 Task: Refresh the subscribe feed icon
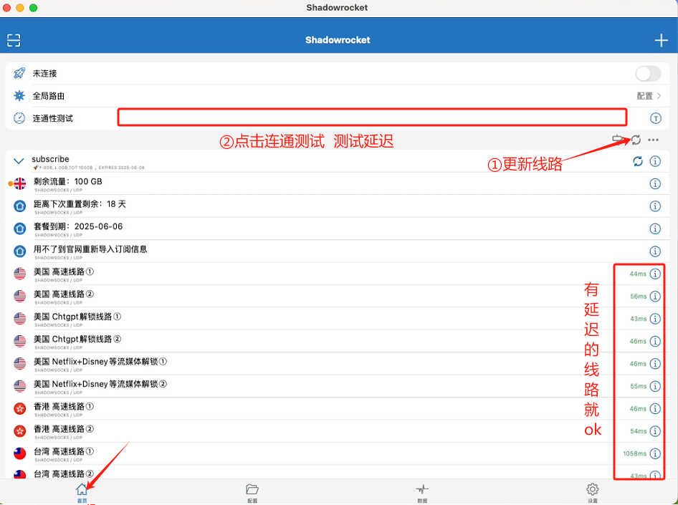[x=638, y=162]
